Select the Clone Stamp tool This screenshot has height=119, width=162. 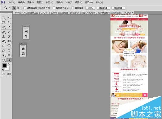point(3,37)
